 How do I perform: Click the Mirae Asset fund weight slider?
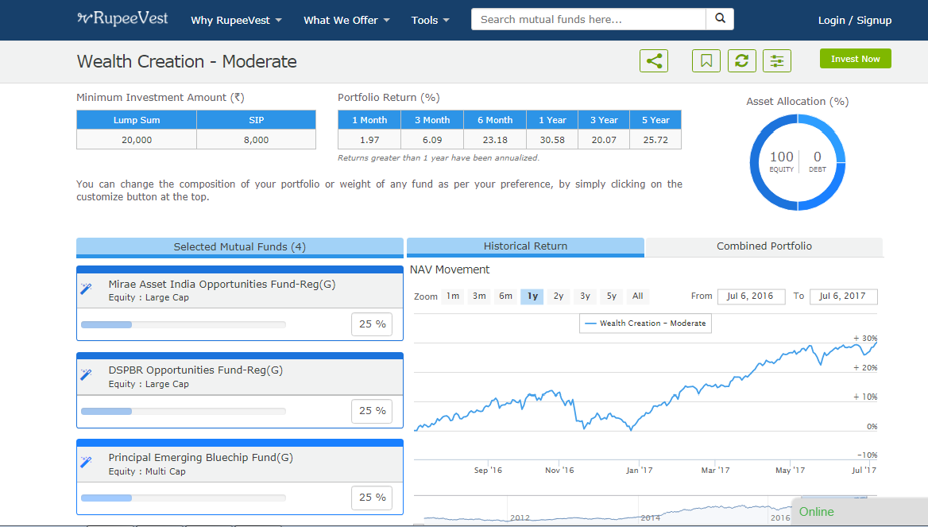[x=184, y=324]
